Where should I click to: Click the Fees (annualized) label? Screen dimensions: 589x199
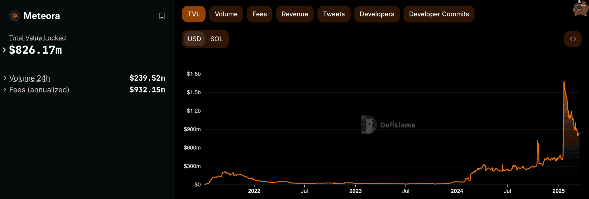[39, 90]
